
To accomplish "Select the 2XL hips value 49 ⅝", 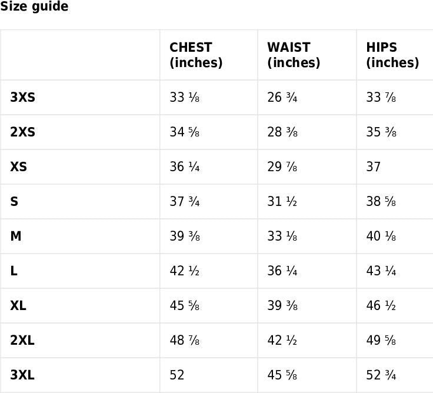I will click(x=381, y=341).
